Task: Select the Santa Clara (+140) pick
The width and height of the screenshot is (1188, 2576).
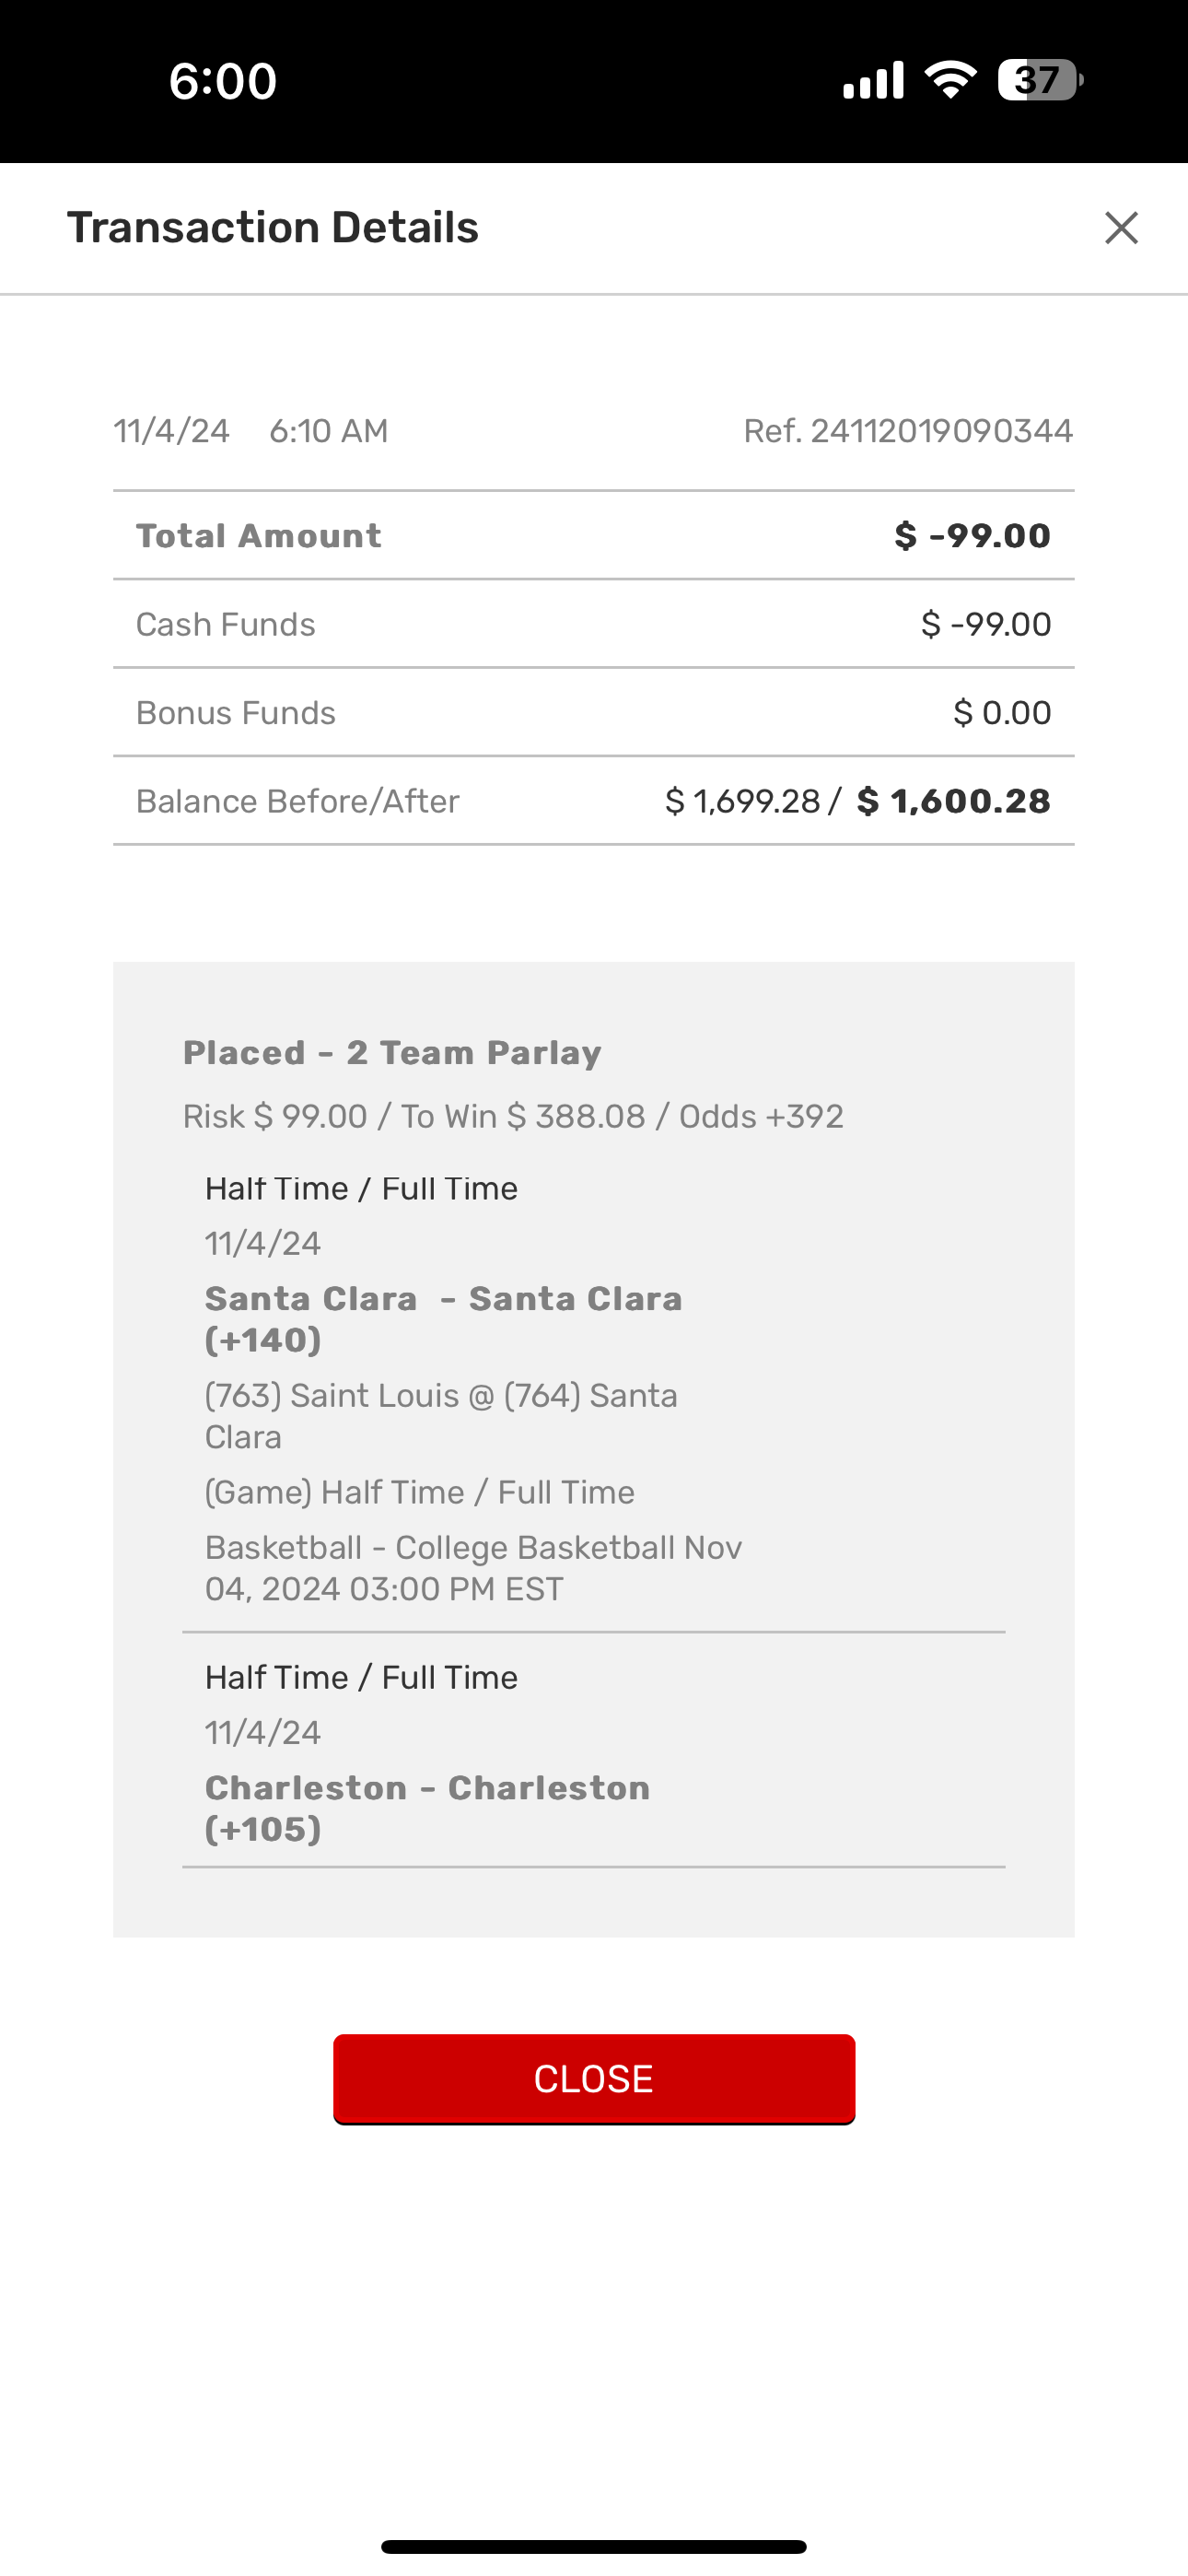Action: (444, 1318)
